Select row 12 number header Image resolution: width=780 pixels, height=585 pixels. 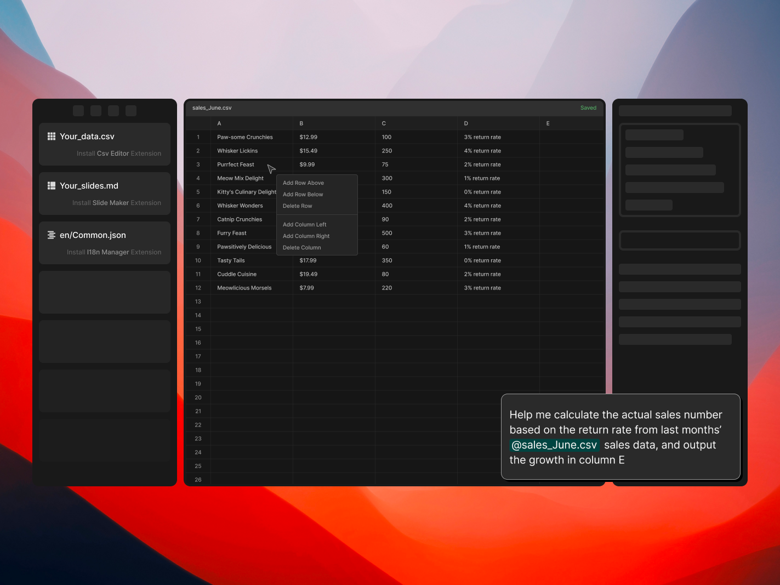tap(198, 288)
